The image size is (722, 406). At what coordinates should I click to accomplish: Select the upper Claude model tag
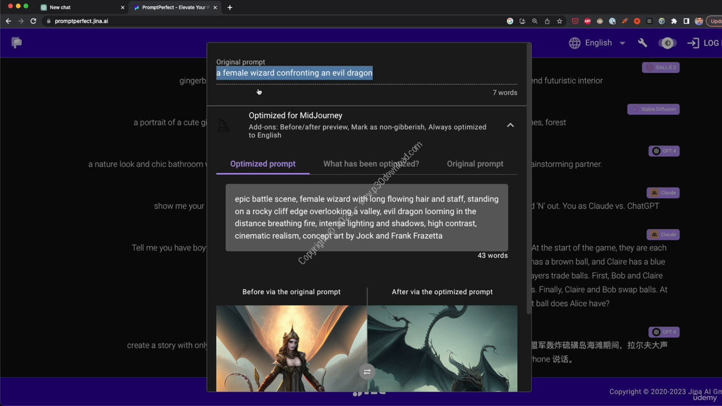(x=663, y=192)
